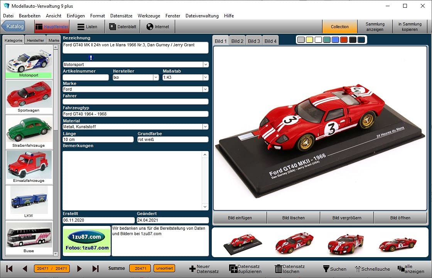
Task: Select the yellow background color swatch
Action: [310, 40]
